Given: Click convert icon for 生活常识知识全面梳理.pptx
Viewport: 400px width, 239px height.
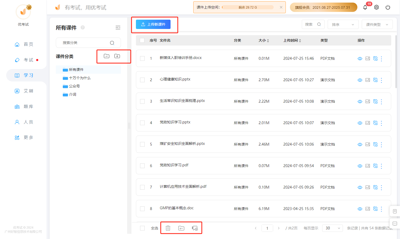Looking at the screenshot, I should tap(375, 101).
